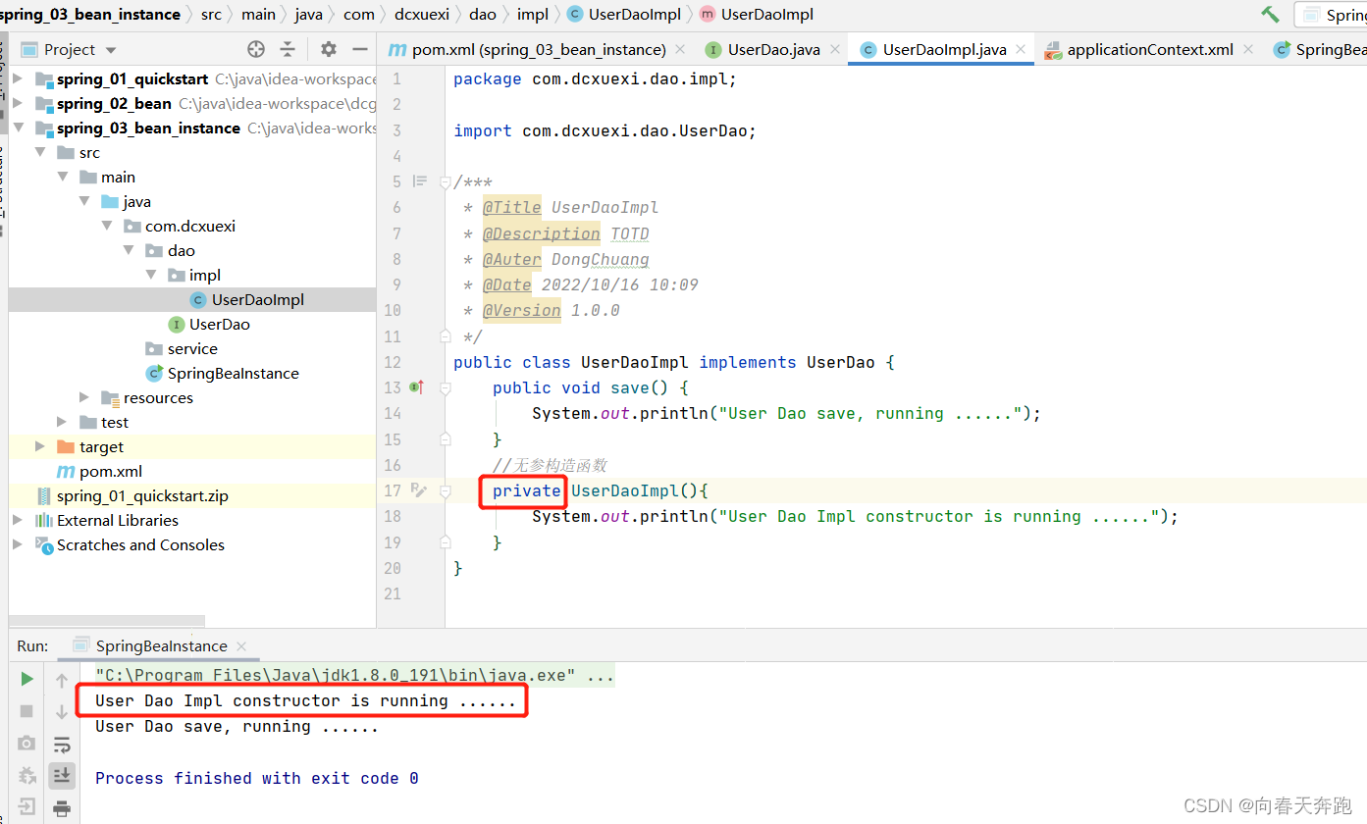Toggle Scroll to End in console
This screenshot has height=824, width=1367.
[62, 775]
